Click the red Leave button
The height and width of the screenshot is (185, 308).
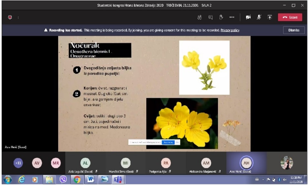[290, 17]
